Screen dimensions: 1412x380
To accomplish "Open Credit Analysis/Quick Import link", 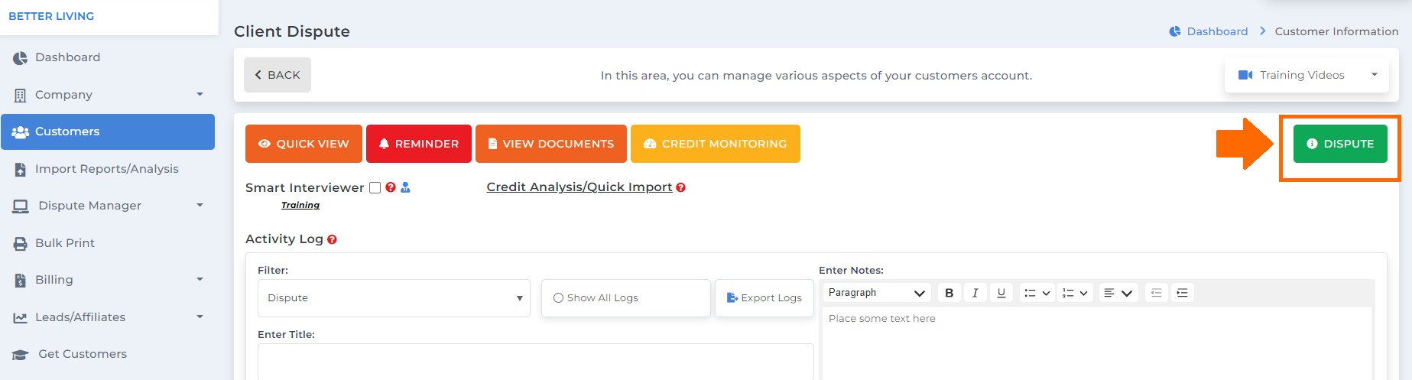I will click(x=579, y=187).
